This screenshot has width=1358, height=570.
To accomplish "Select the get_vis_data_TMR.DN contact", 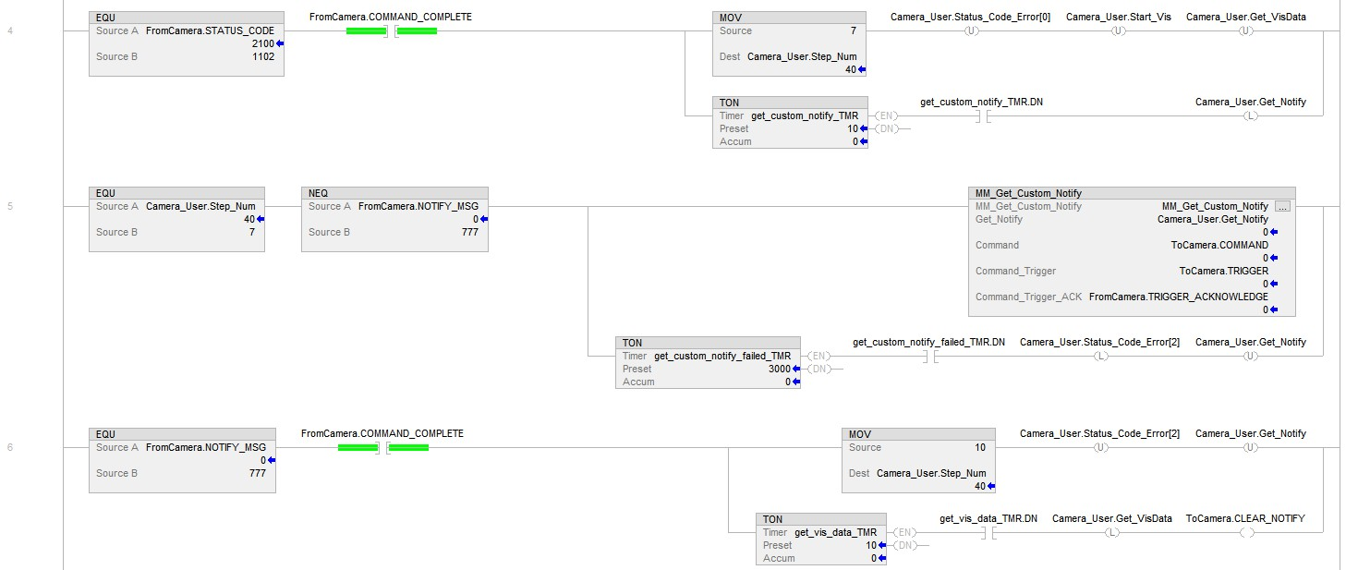I will pyautogui.click(x=988, y=533).
